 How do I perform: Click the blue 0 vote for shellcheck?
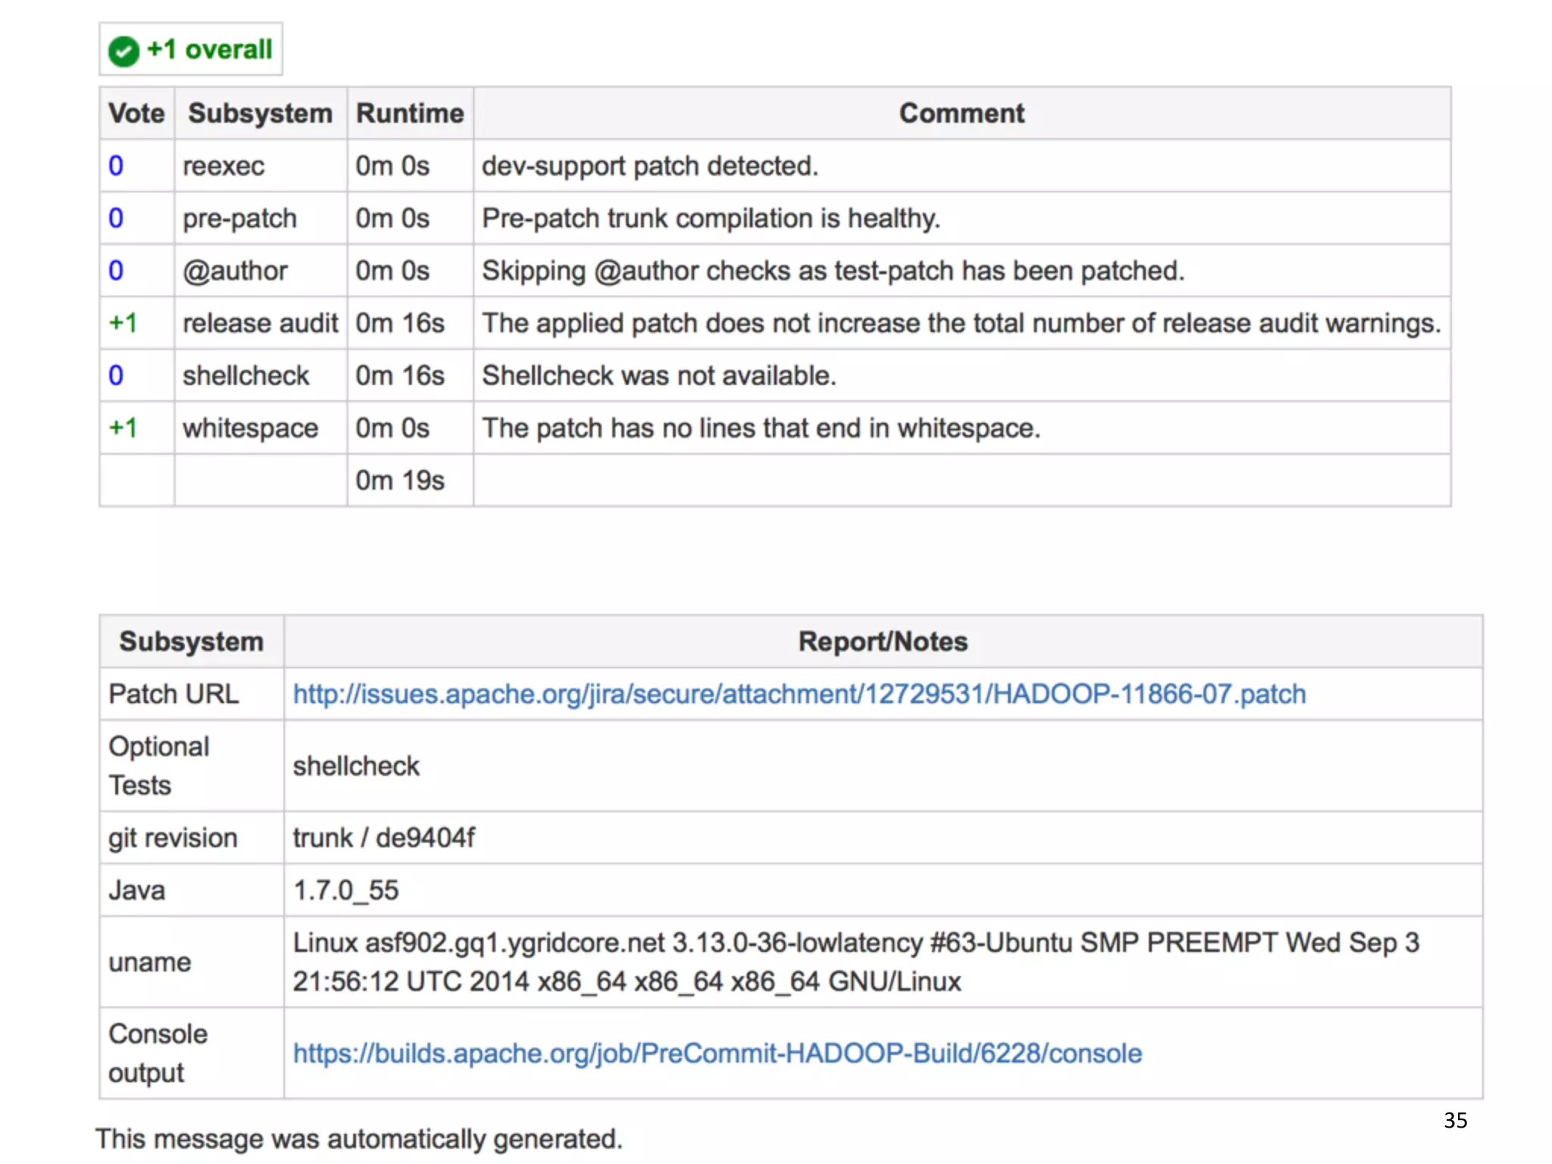click(x=116, y=376)
